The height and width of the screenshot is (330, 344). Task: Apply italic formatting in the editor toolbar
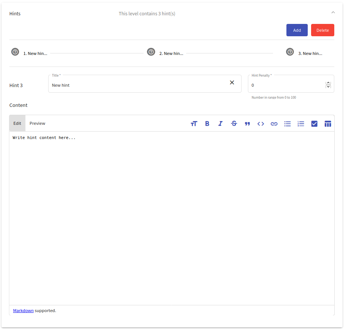pyautogui.click(x=221, y=124)
